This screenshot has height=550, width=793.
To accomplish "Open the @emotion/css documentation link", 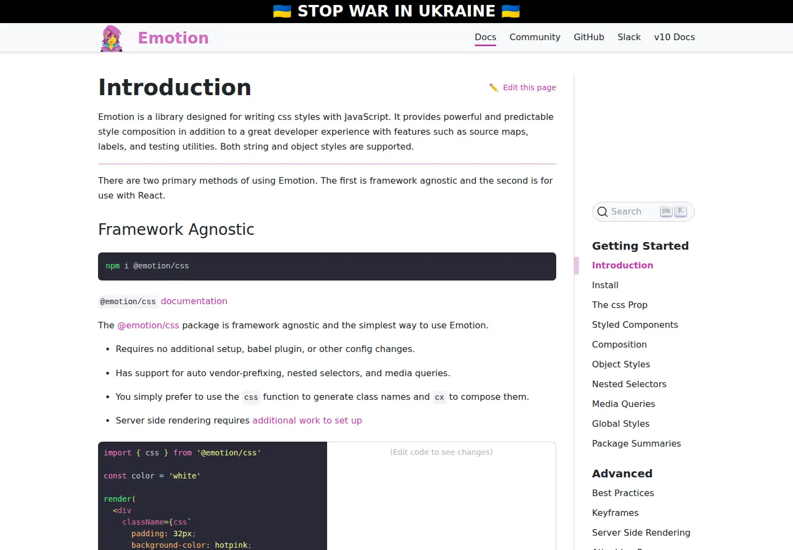I will (x=194, y=301).
